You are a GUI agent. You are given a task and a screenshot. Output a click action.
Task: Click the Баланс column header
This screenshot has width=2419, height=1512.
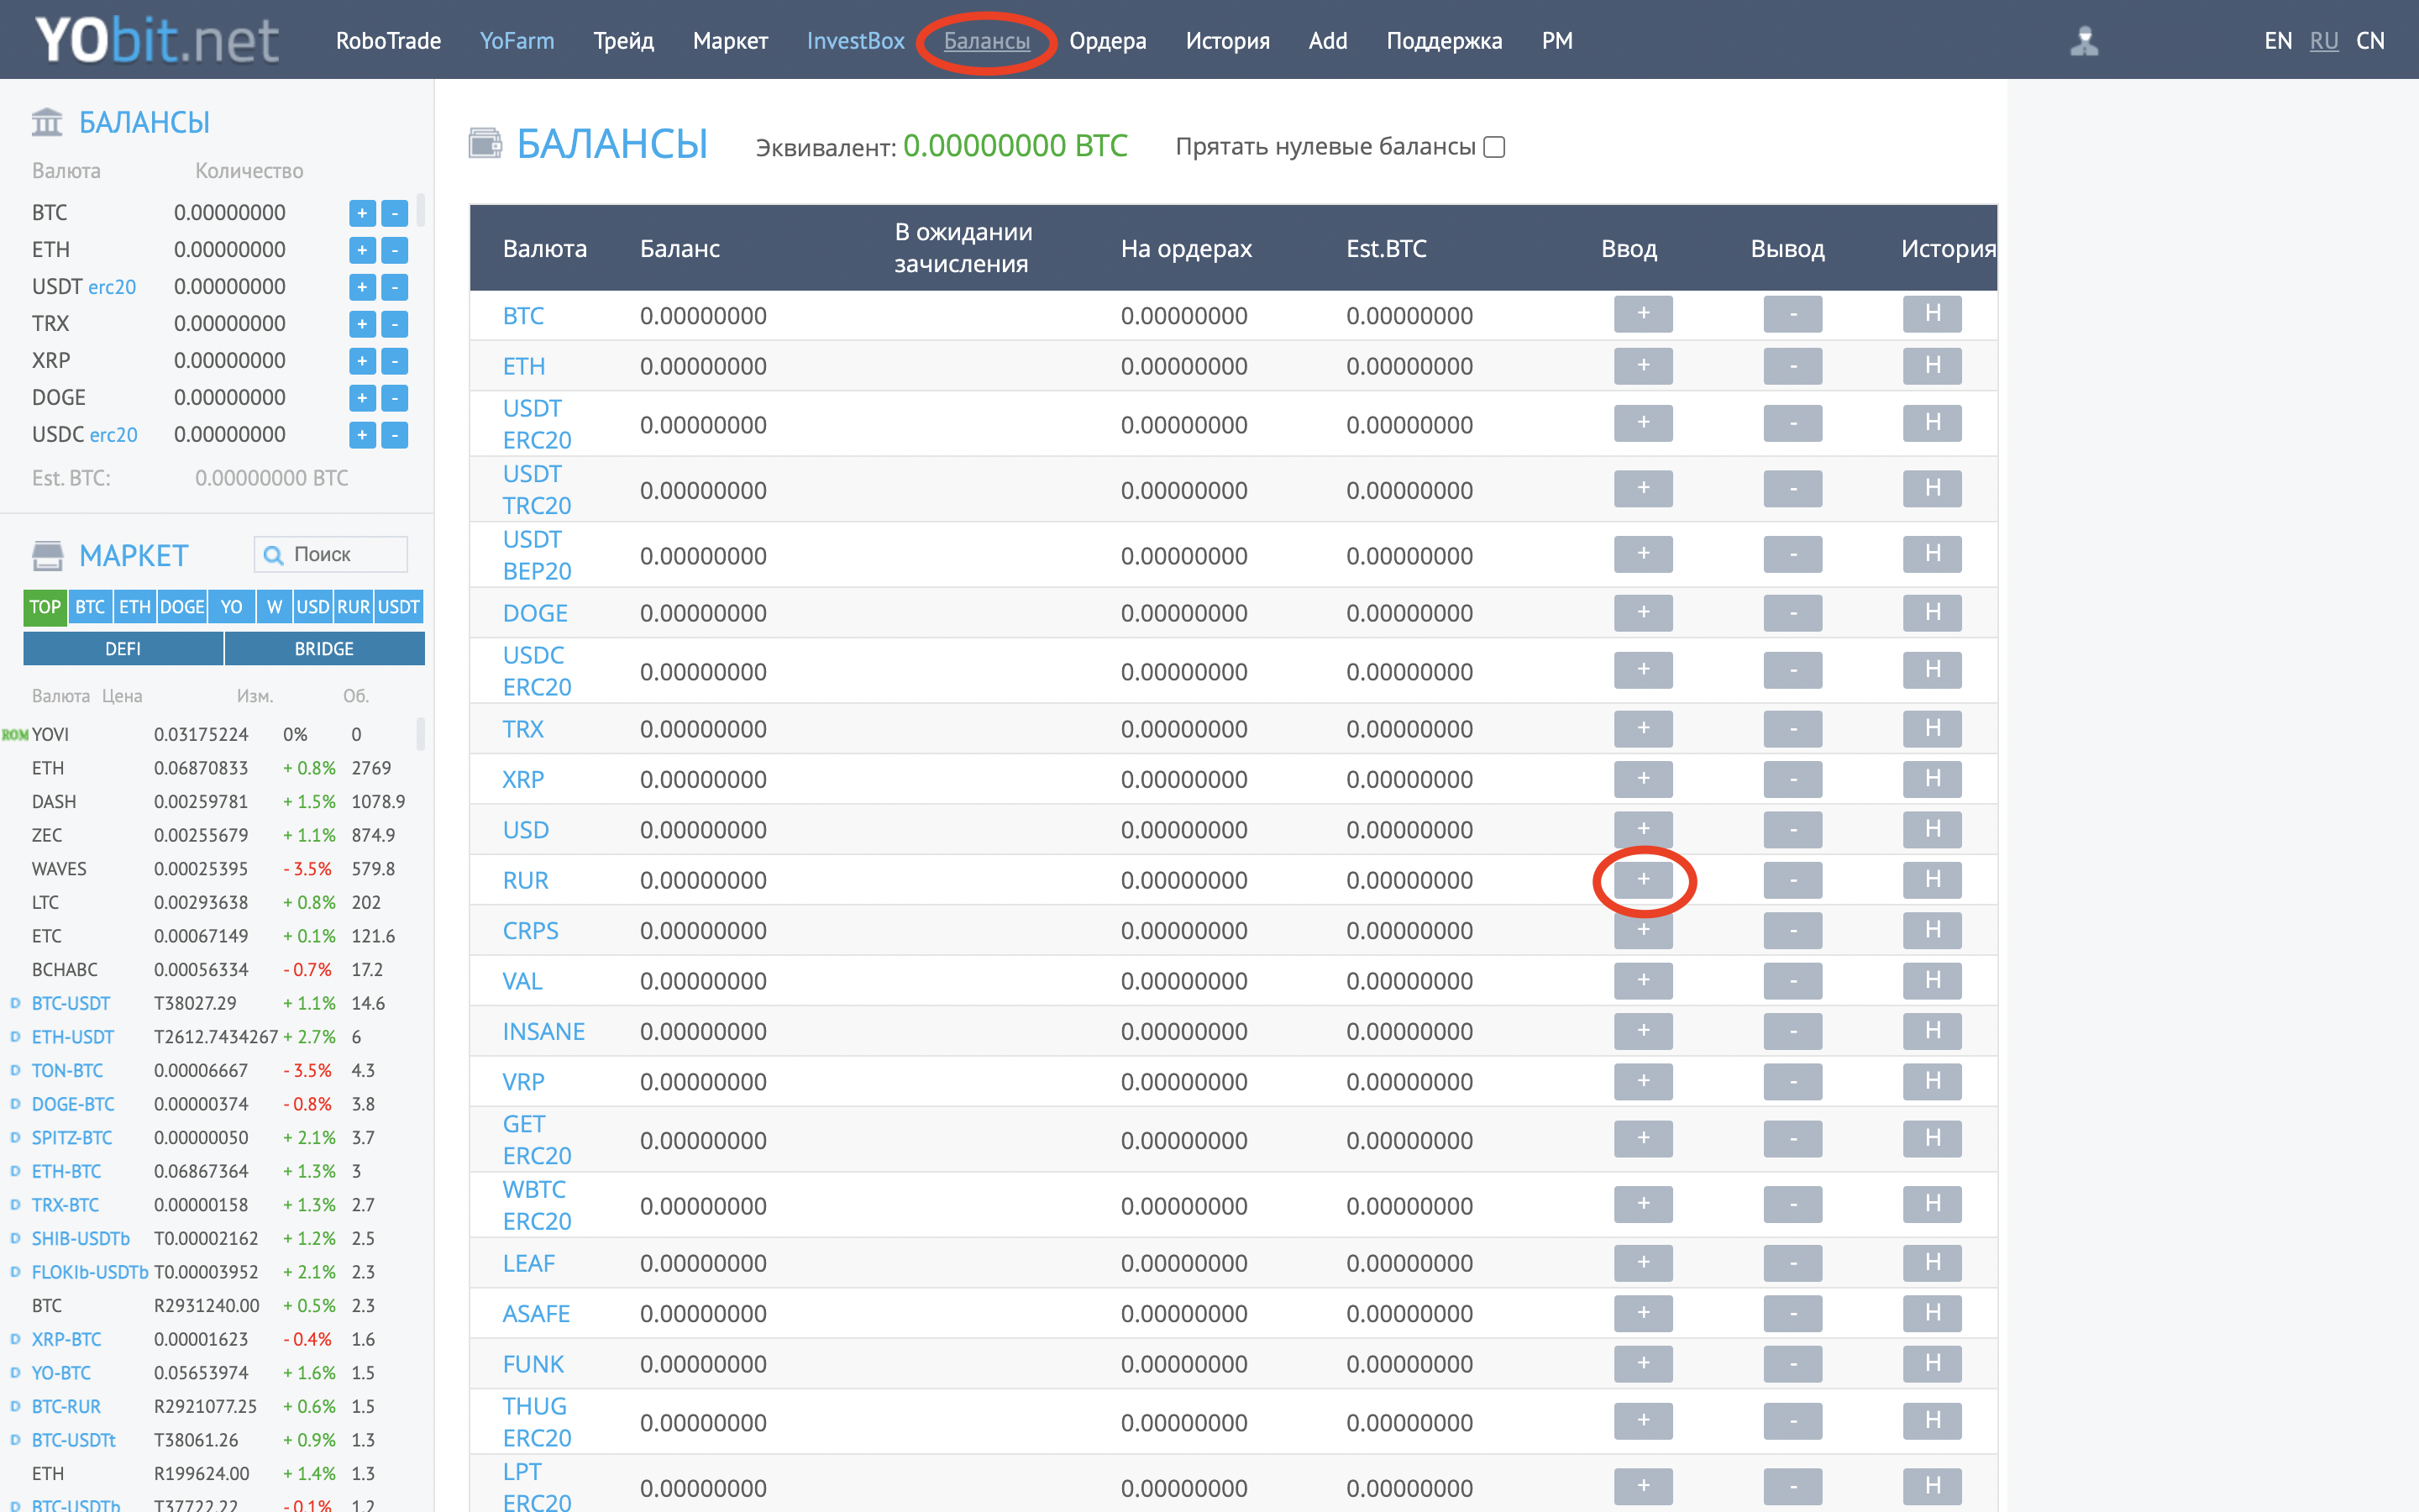pos(680,248)
